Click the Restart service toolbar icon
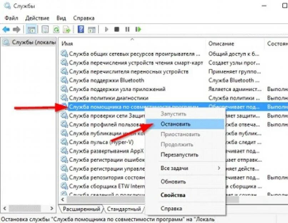This screenshot has height=223, width=288. point(138,29)
